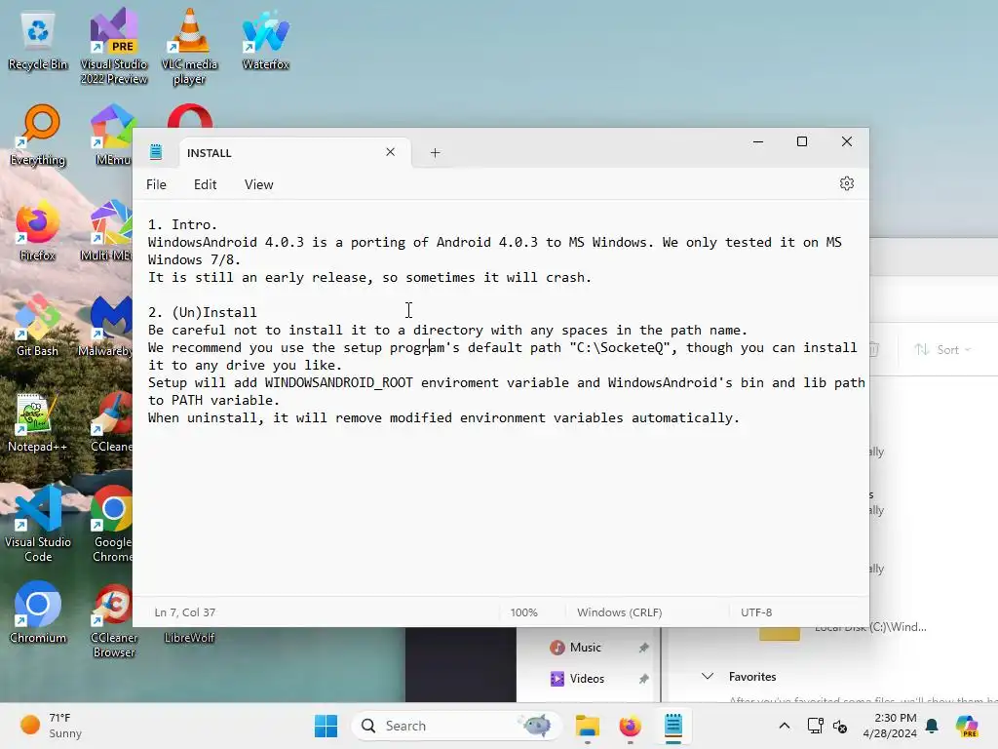Screen dimensions: 998x749
Task: Click the muted volume tray icon
Action: 840,726
